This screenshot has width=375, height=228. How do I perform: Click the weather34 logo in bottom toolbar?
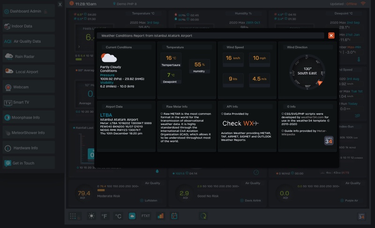click(361, 216)
